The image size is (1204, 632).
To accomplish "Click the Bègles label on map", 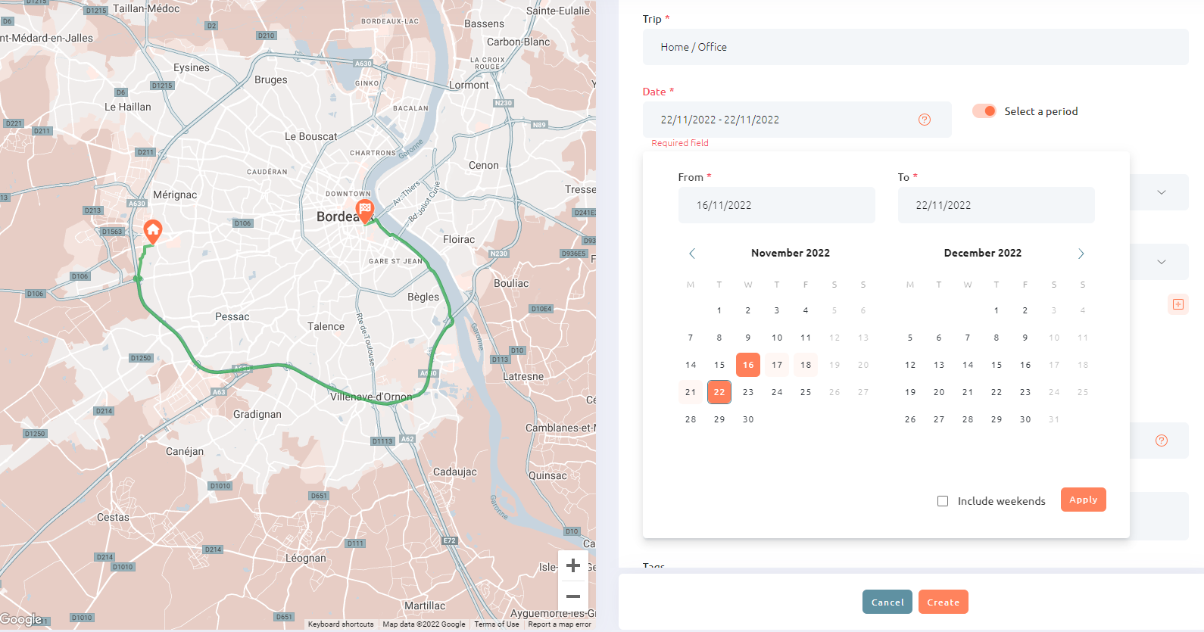I will click(423, 297).
